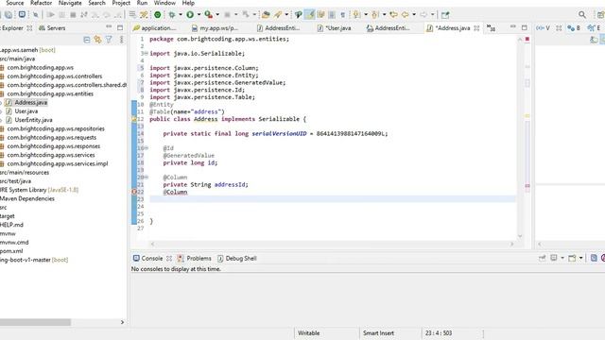Close the *Address.java editor tab

coord(476,27)
